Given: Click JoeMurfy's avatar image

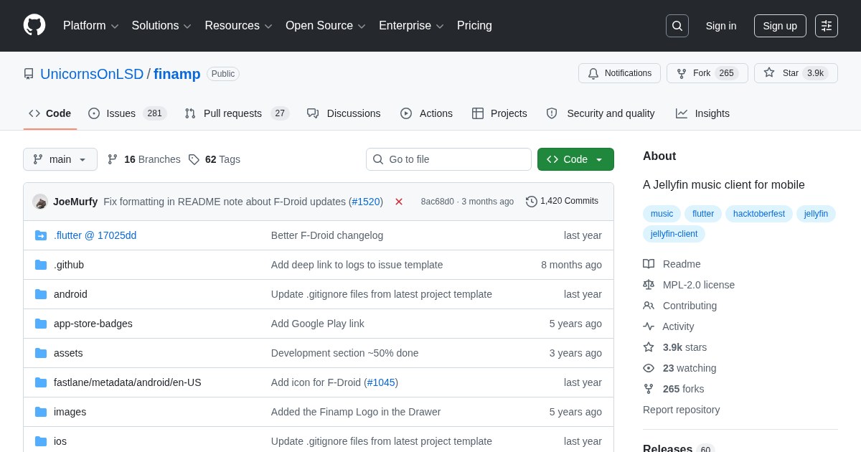Looking at the screenshot, I should [40, 202].
